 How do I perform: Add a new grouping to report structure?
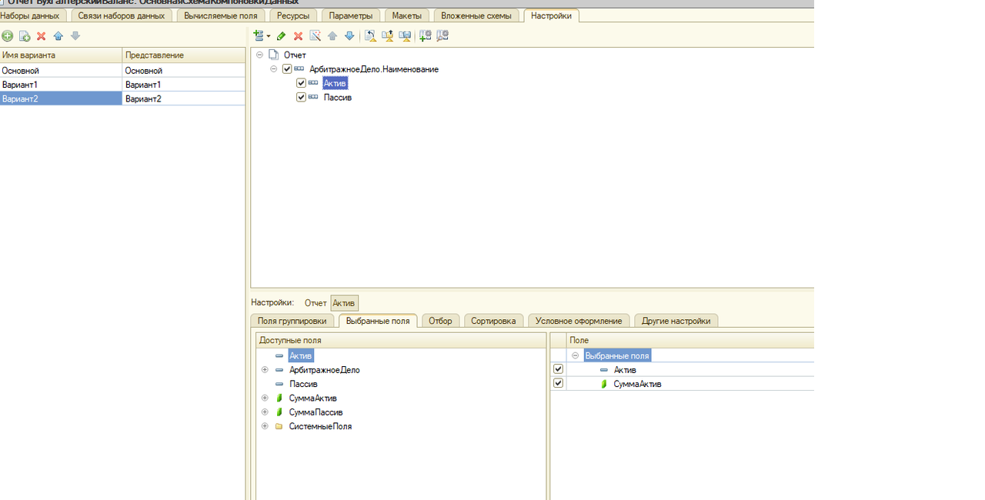pyautogui.click(x=258, y=35)
